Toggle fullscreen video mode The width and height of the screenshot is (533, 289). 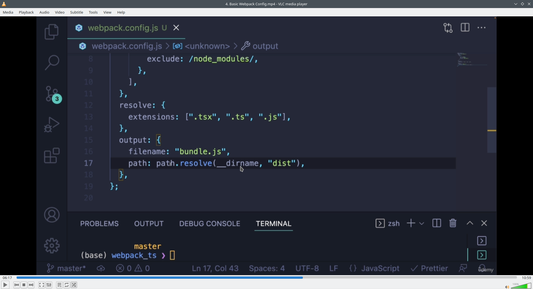pos(41,285)
